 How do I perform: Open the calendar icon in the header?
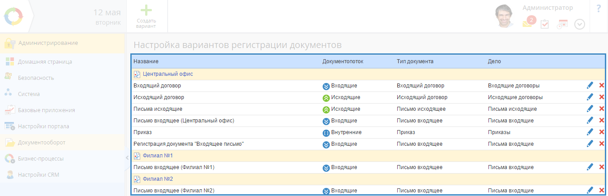pos(562,24)
